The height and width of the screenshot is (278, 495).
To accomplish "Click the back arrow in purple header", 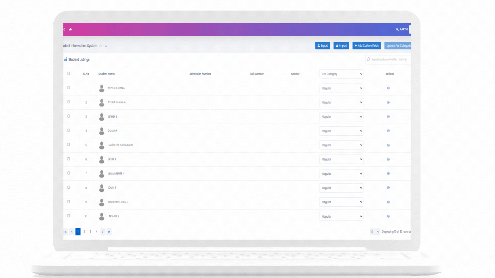I will 64,29.
